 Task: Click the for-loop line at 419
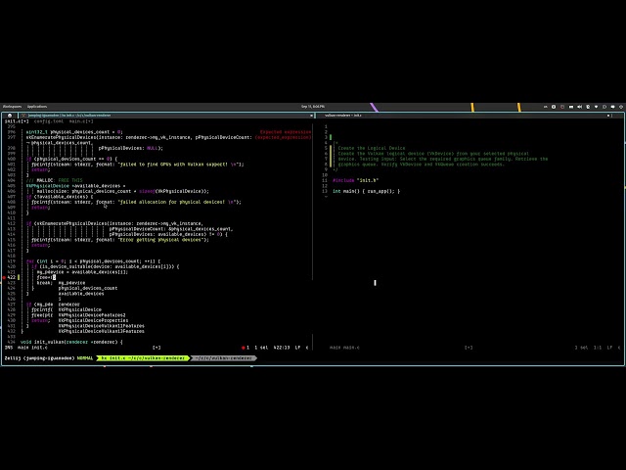coord(93,261)
